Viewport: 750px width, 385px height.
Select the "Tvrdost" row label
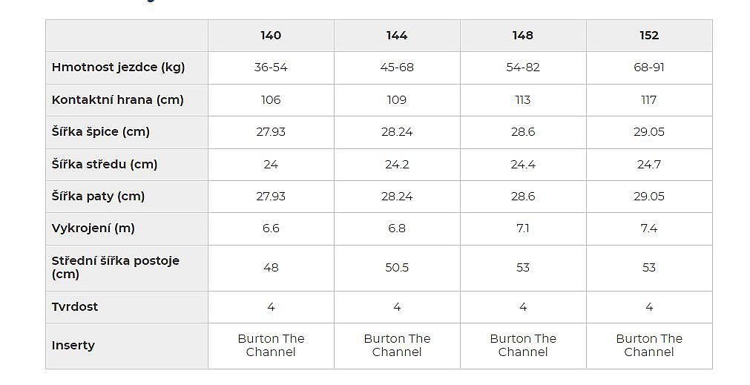click(75, 307)
